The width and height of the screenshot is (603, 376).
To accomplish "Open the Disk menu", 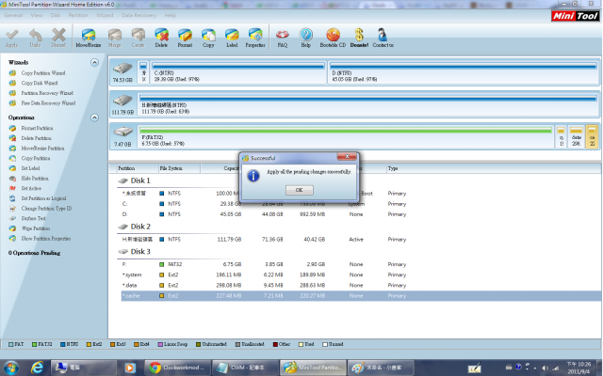I will [x=56, y=15].
